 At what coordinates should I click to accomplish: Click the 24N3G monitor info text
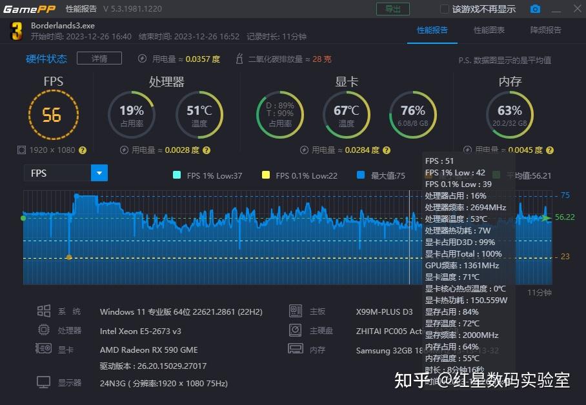(x=164, y=383)
